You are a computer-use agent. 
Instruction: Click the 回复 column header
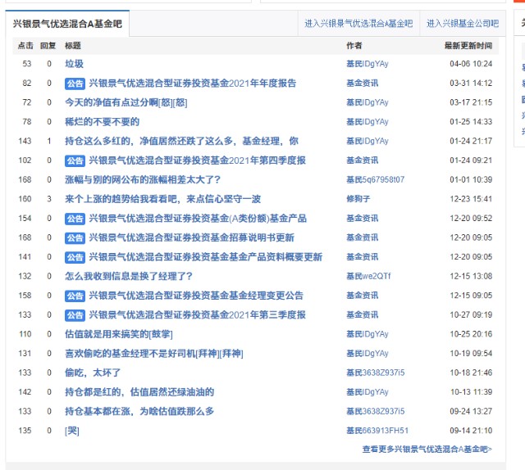pyautogui.click(x=48, y=46)
